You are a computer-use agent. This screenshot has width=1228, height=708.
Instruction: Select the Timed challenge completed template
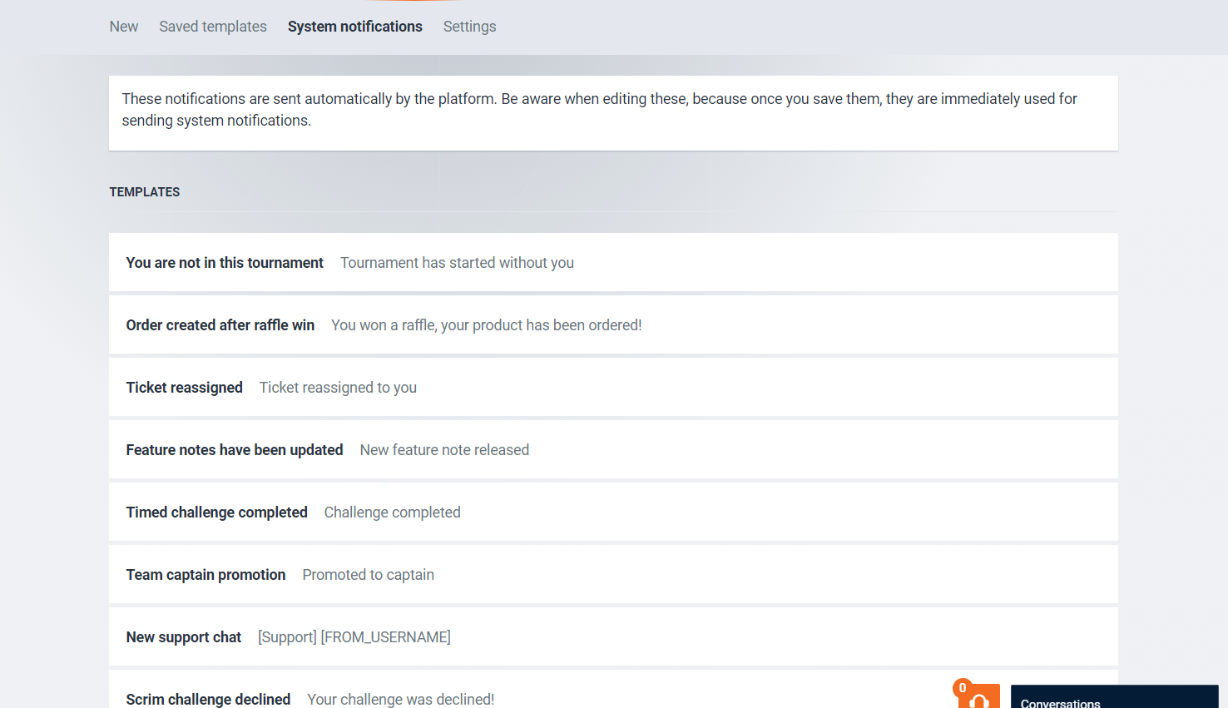point(217,512)
